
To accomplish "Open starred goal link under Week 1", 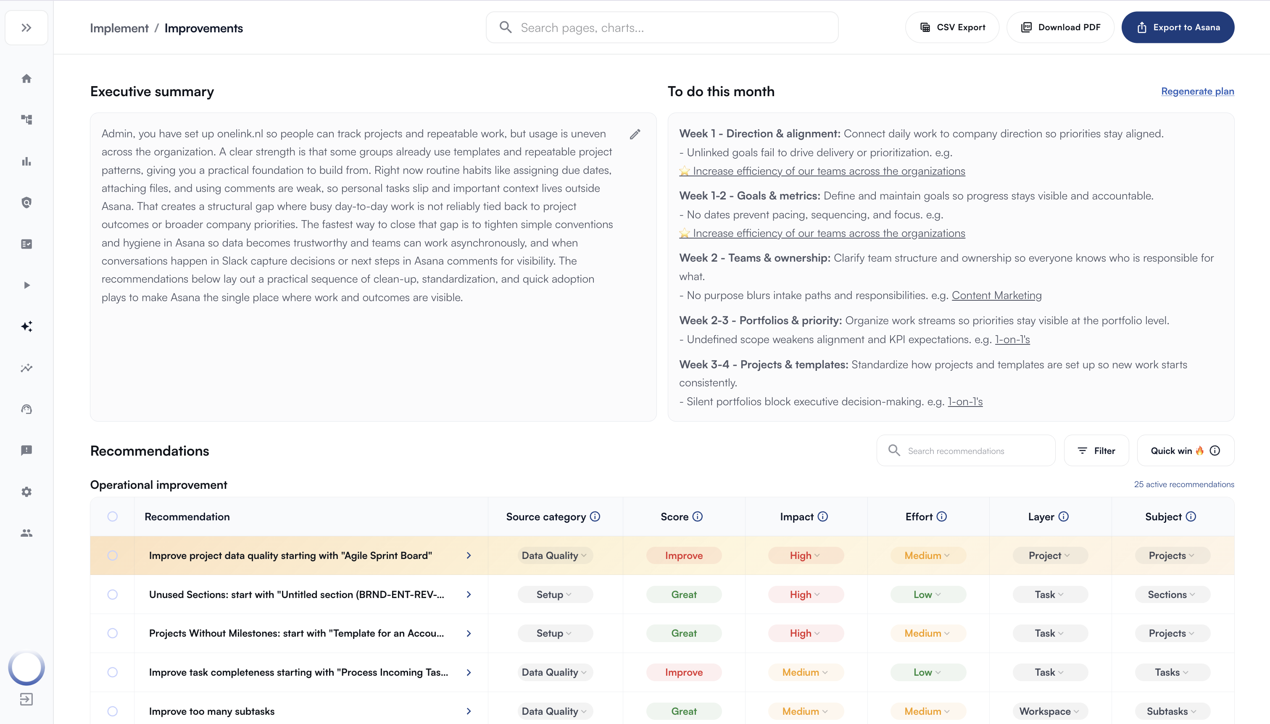I will click(x=822, y=171).
